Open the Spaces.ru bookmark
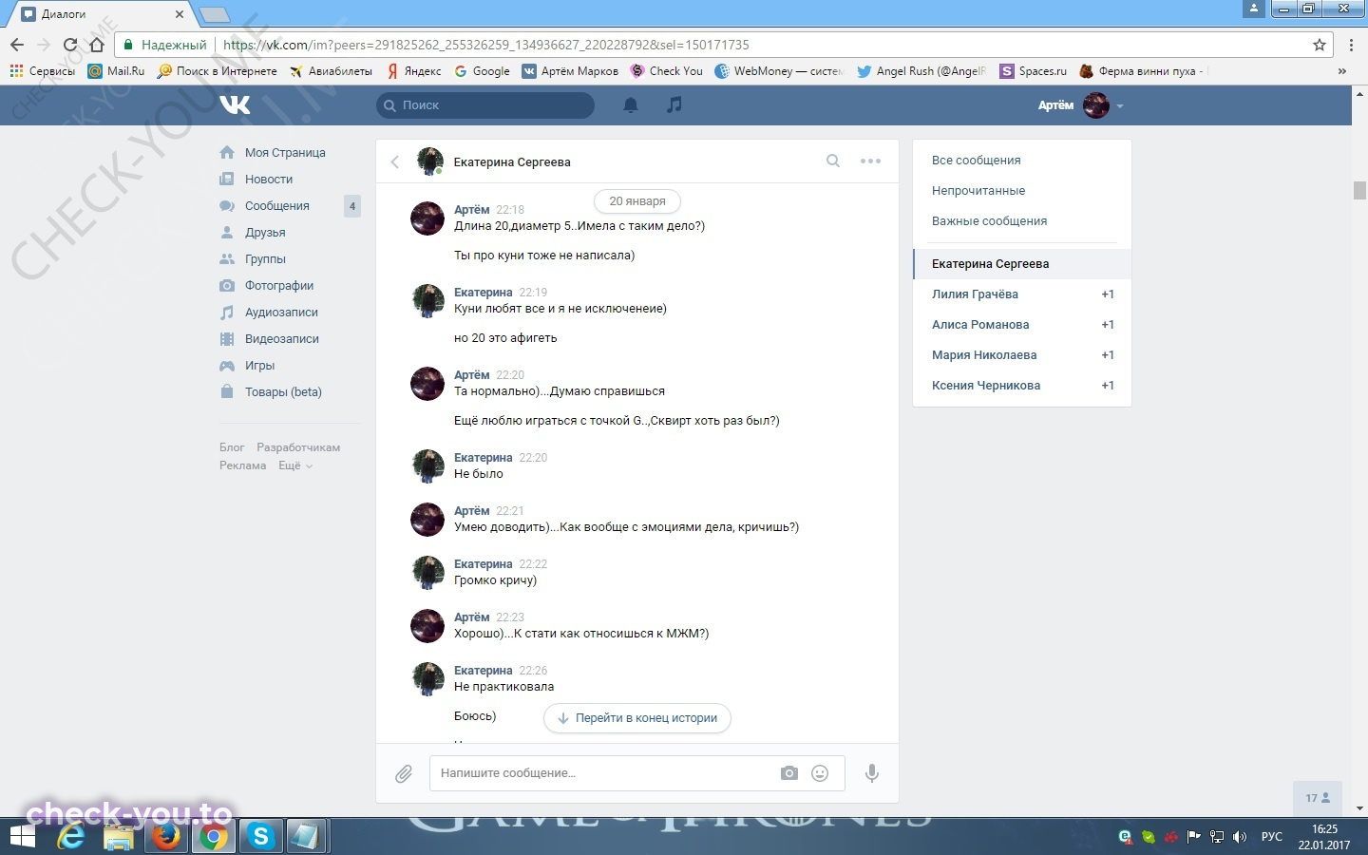This screenshot has width=1368, height=855. [x=1034, y=71]
